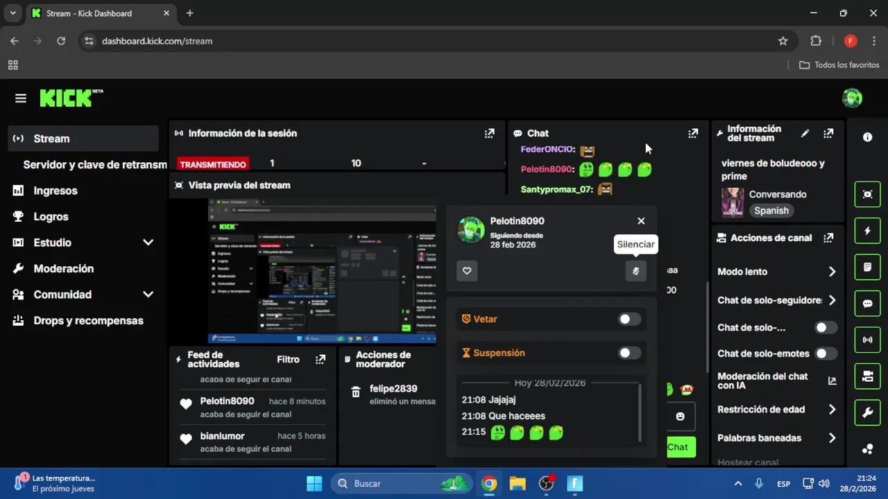Click Pelotin8090 username in chat messages
This screenshot has width=888, height=499.
click(x=547, y=169)
